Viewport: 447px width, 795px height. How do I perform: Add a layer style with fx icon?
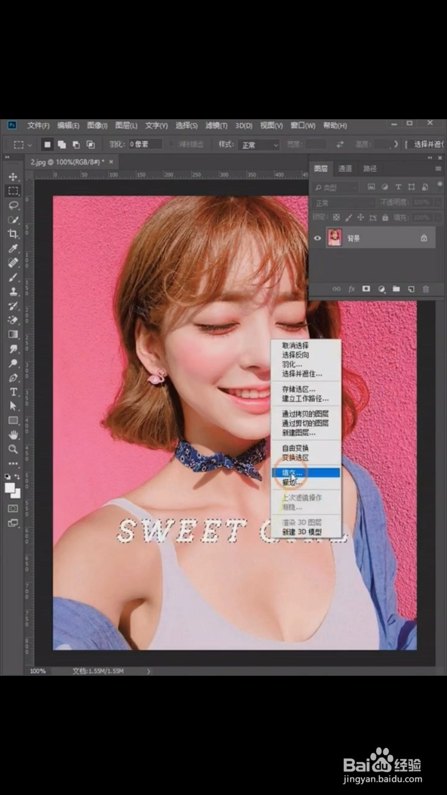(351, 289)
